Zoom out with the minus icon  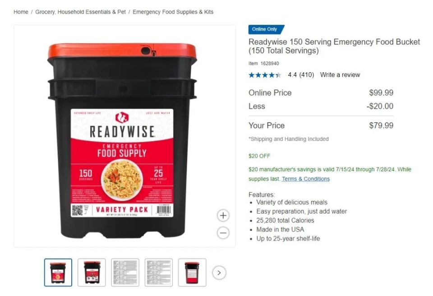[x=223, y=233]
